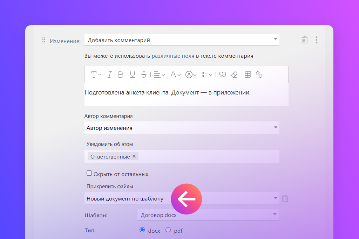Apply bold formatting to comment text
Viewport: 359px width, 239px height.
tap(121, 75)
